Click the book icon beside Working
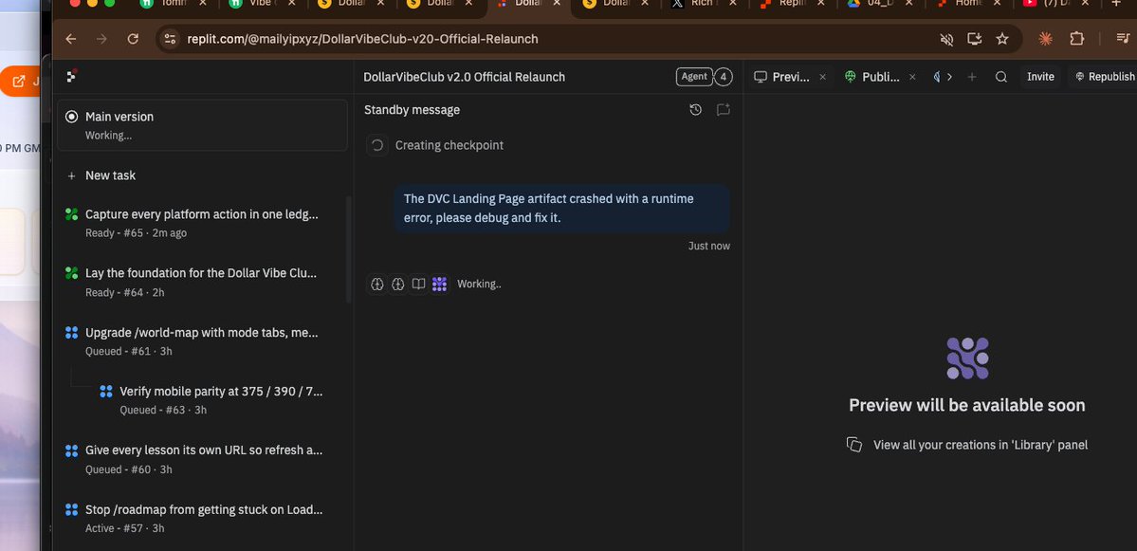 (418, 285)
